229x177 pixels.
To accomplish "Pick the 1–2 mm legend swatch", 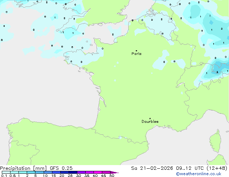I will 23,172.
